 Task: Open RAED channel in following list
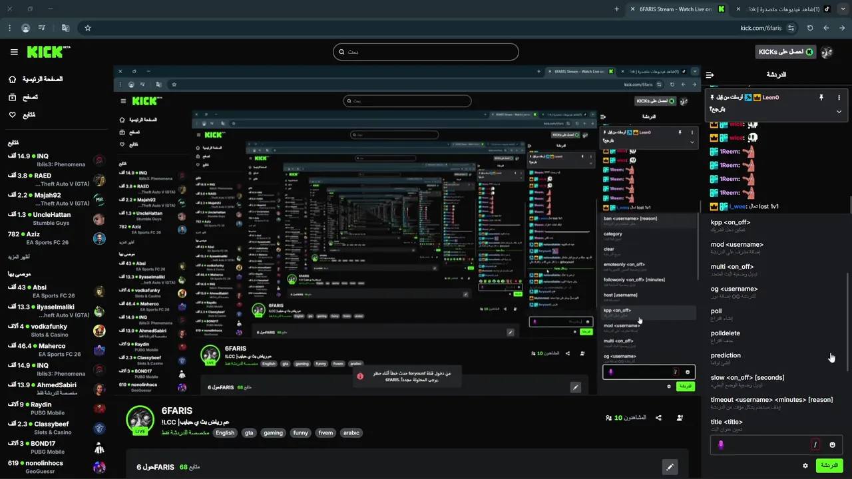pos(57,180)
